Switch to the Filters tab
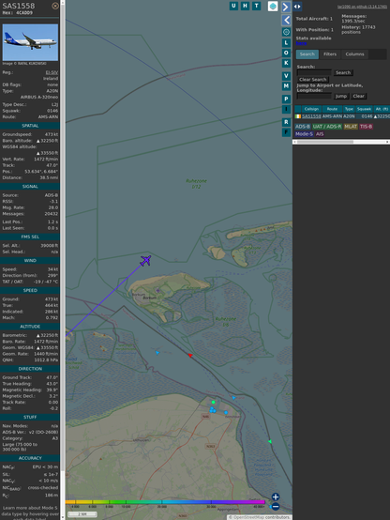390x520 pixels. click(330, 54)
